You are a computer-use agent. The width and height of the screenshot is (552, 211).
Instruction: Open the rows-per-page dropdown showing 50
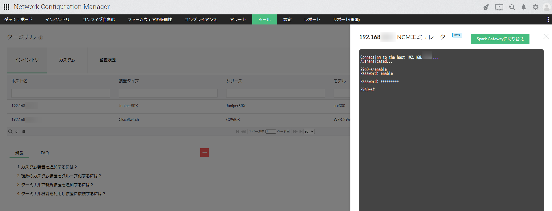[x=309, y=132]
